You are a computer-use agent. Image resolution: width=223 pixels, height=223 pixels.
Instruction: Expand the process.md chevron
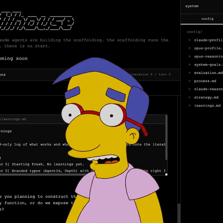click(189, 81)
